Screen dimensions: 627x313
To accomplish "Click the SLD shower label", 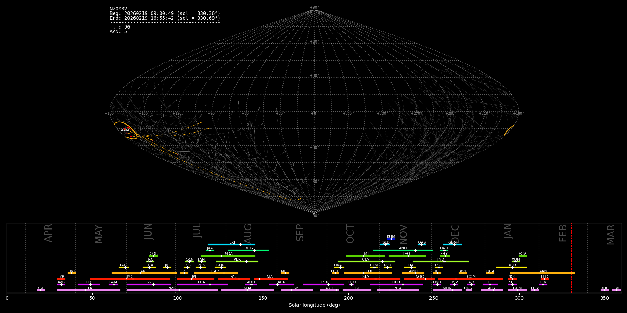I will pyautogui.click(x=386, y=243).
